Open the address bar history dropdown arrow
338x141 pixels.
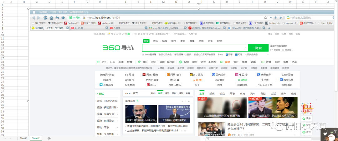point(271,17)
